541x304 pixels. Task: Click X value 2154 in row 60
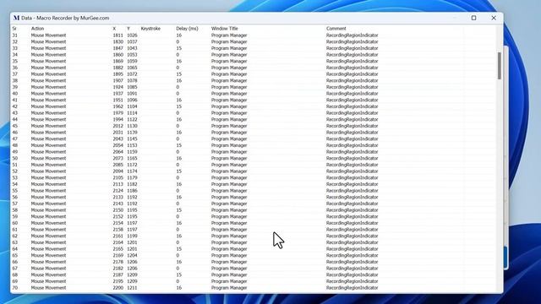(118, 223)
